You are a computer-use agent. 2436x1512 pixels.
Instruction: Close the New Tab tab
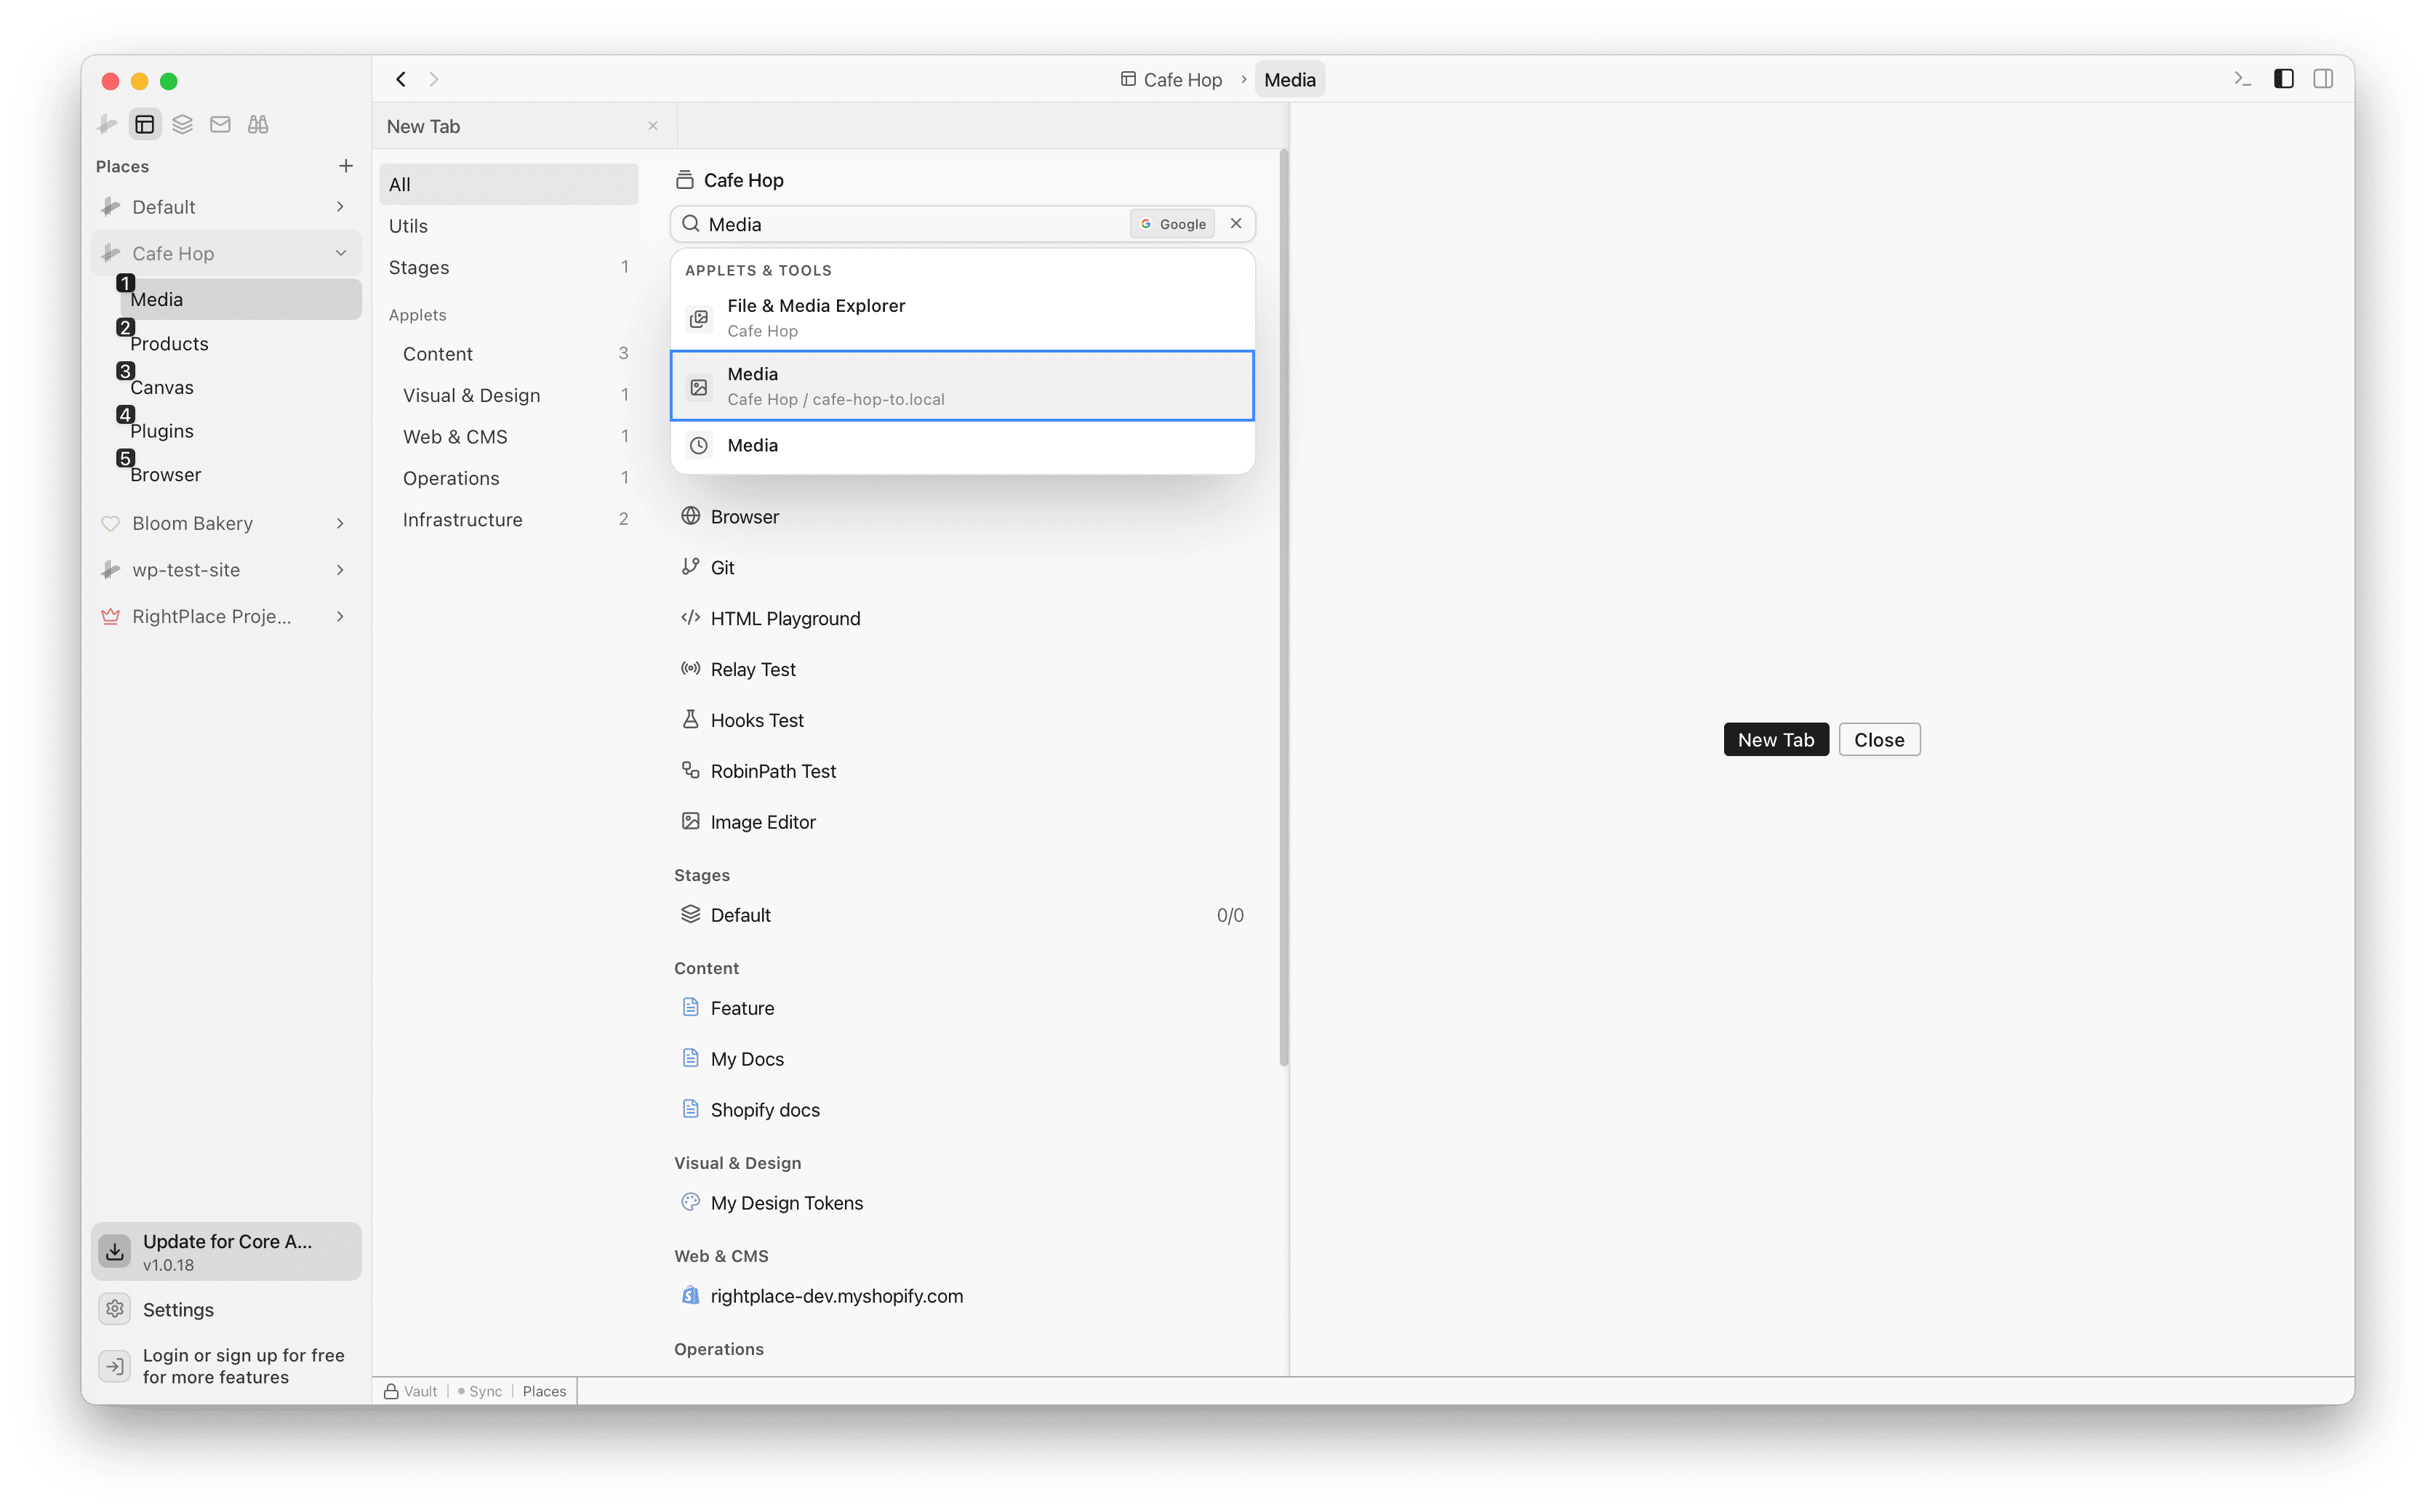click(652, 126)
